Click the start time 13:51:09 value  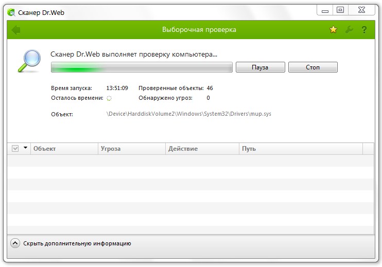(117, 88)
